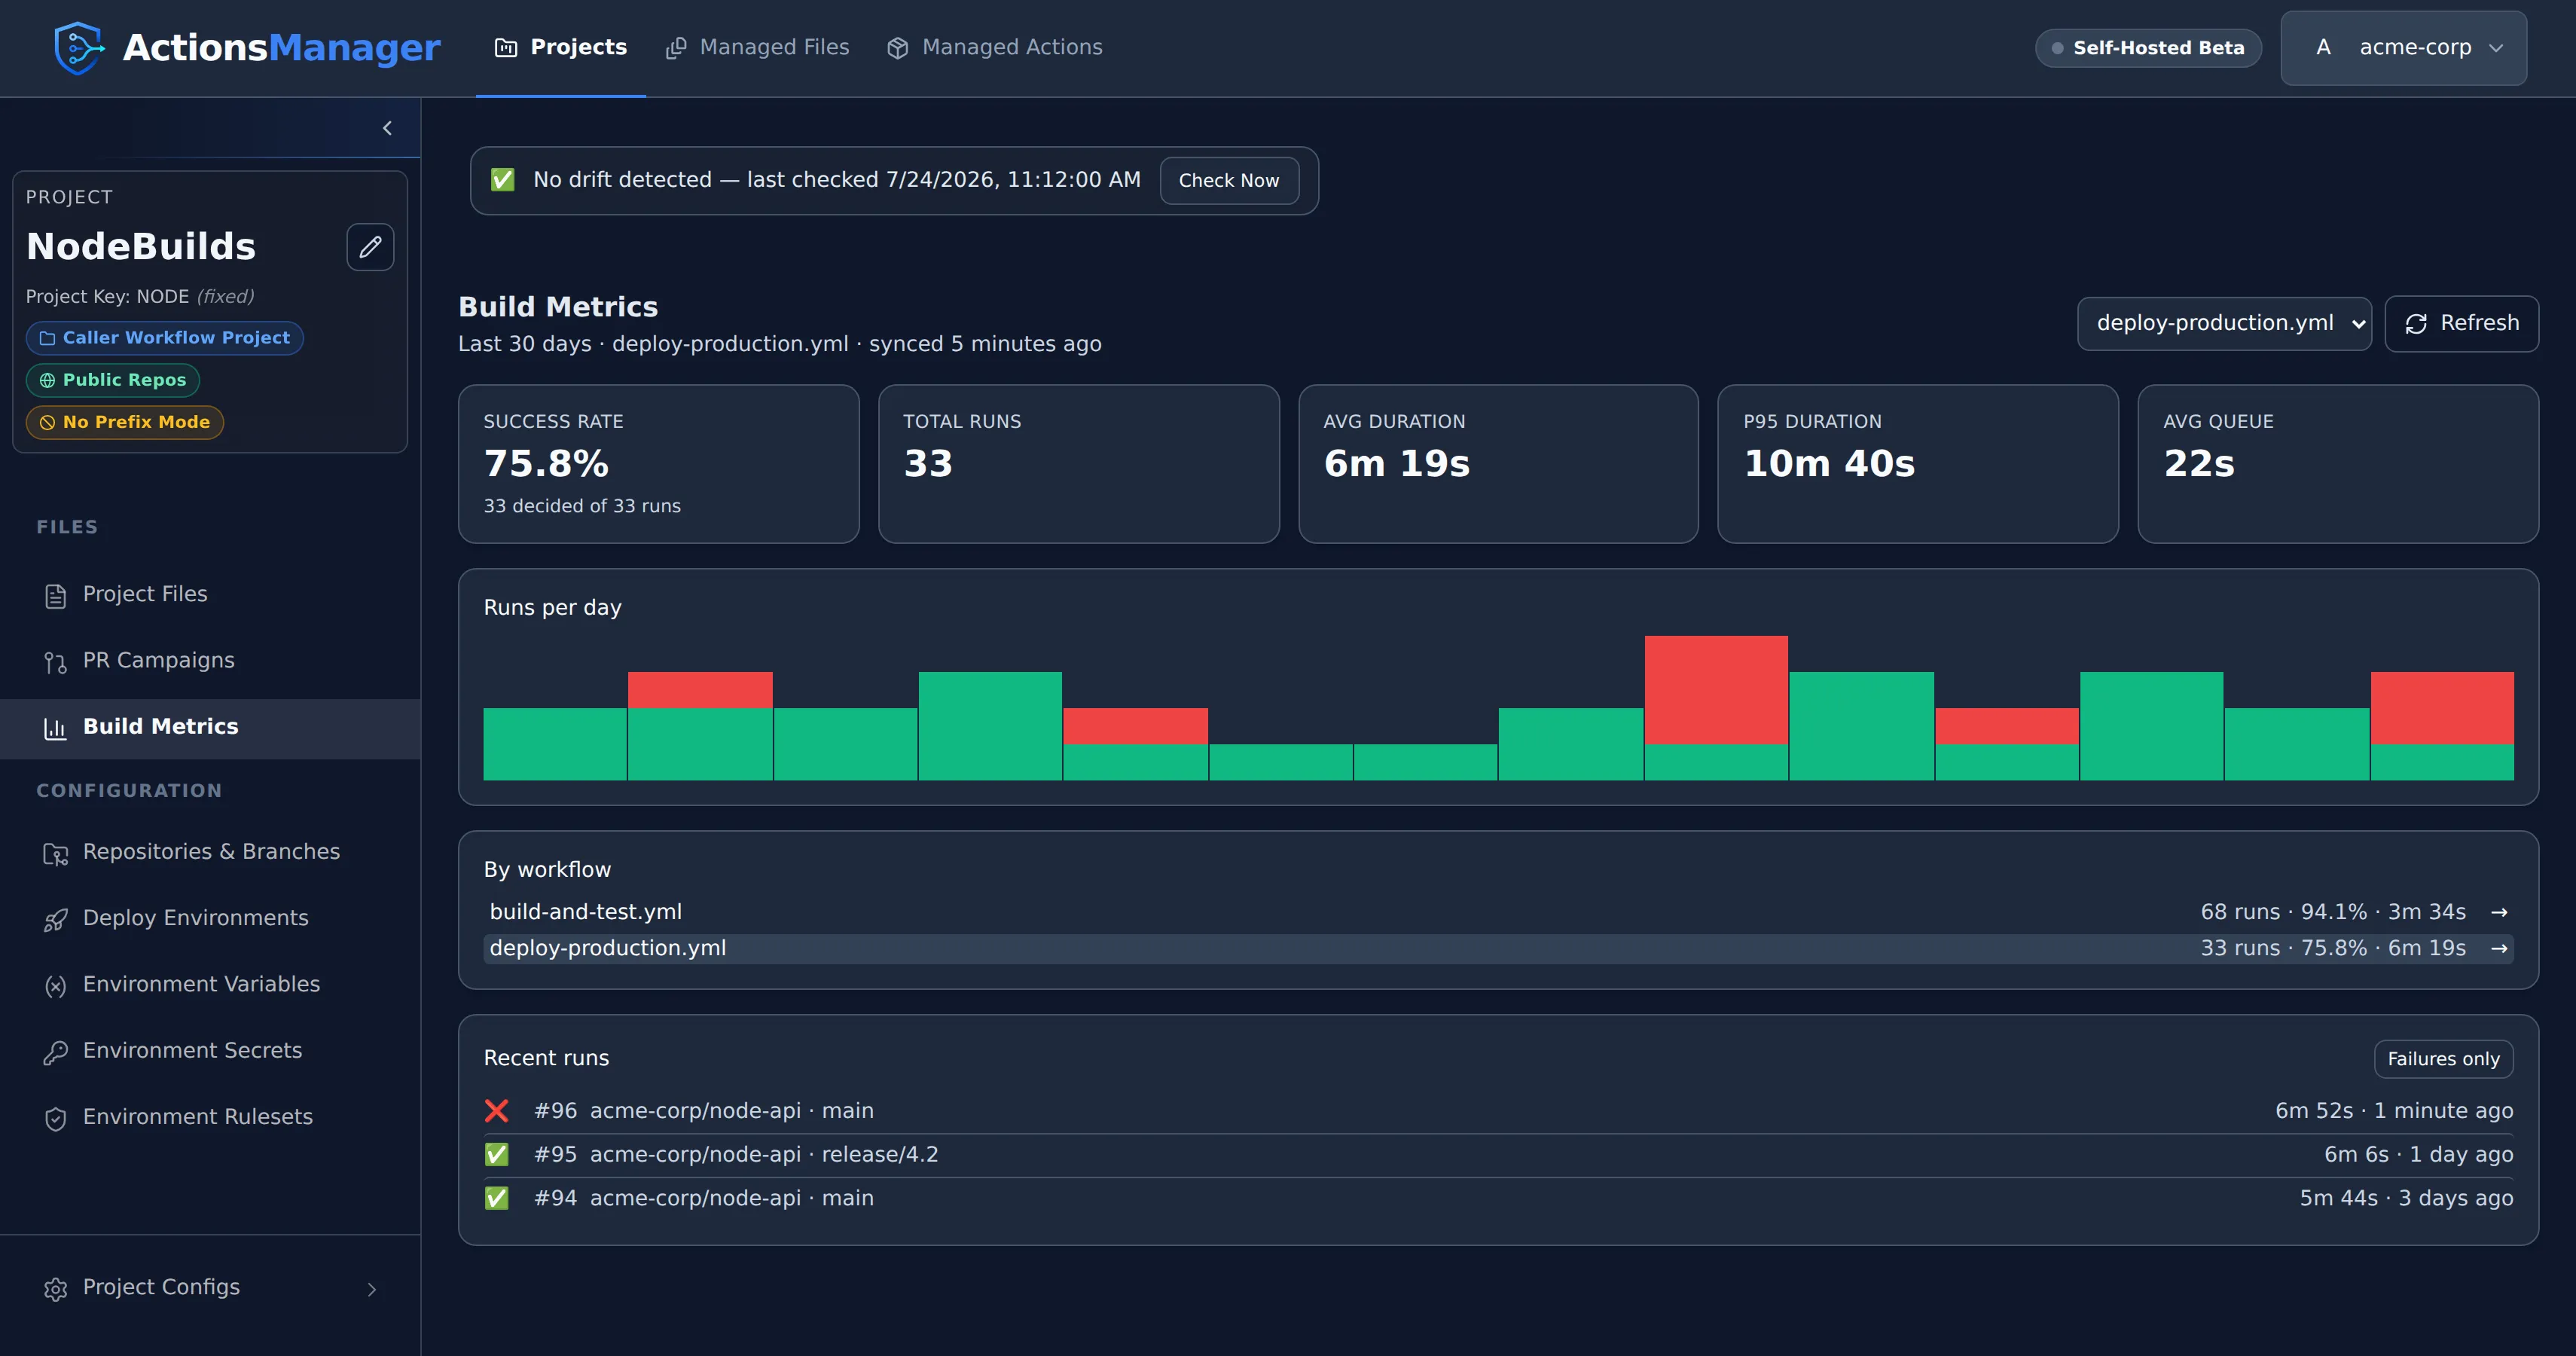Refresh the build metrics
Image resolution: width=2576 pixels, height=1356 pixels.
tap(2461, 323)
